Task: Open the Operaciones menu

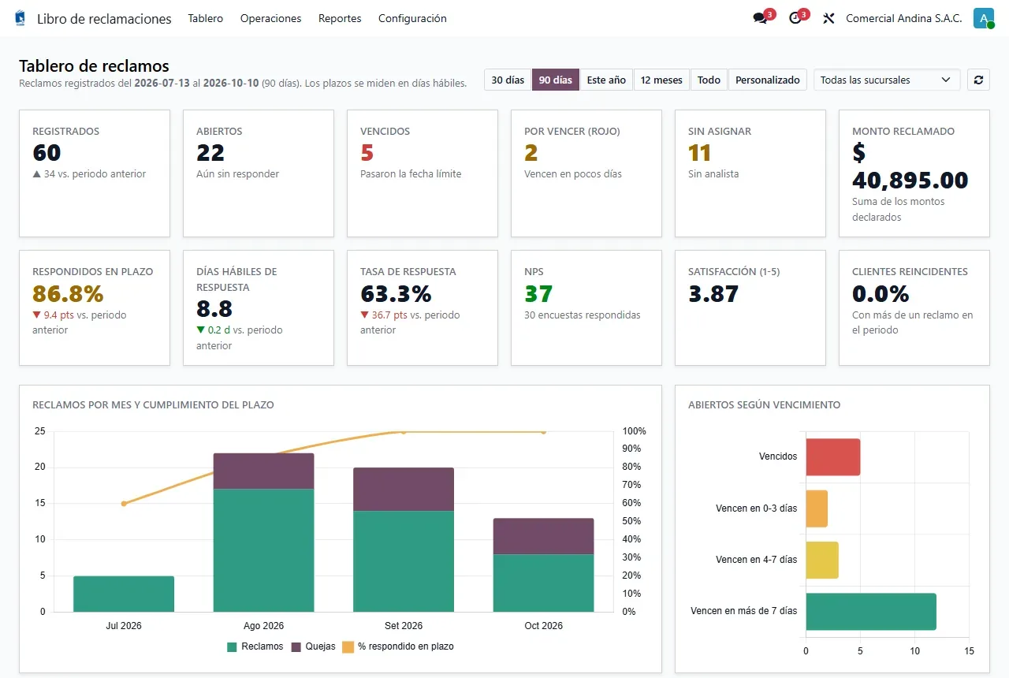Action: point(271,18)
